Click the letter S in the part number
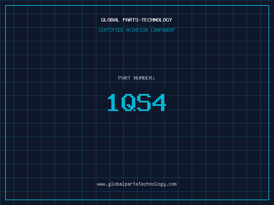 pyautogui.click(x=144, y=102)
